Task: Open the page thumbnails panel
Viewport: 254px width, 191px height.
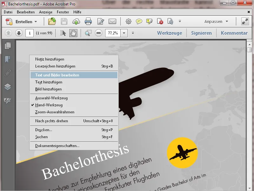Action: [x=8, y=46]
